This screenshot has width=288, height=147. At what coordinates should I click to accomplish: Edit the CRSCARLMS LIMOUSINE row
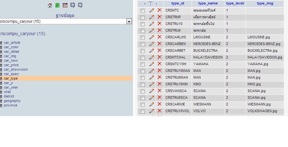pyautogui.click(x=151, y=37)
